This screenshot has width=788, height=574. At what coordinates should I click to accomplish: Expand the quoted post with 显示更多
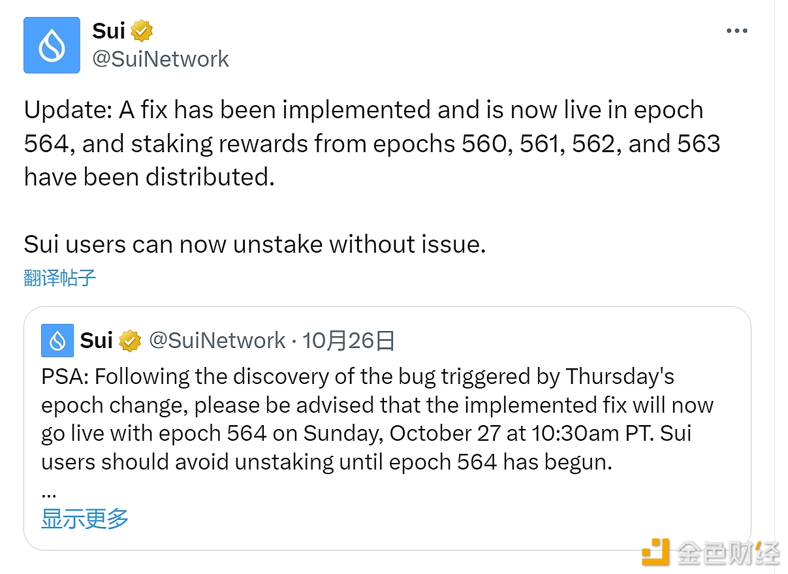coord(85,518)
